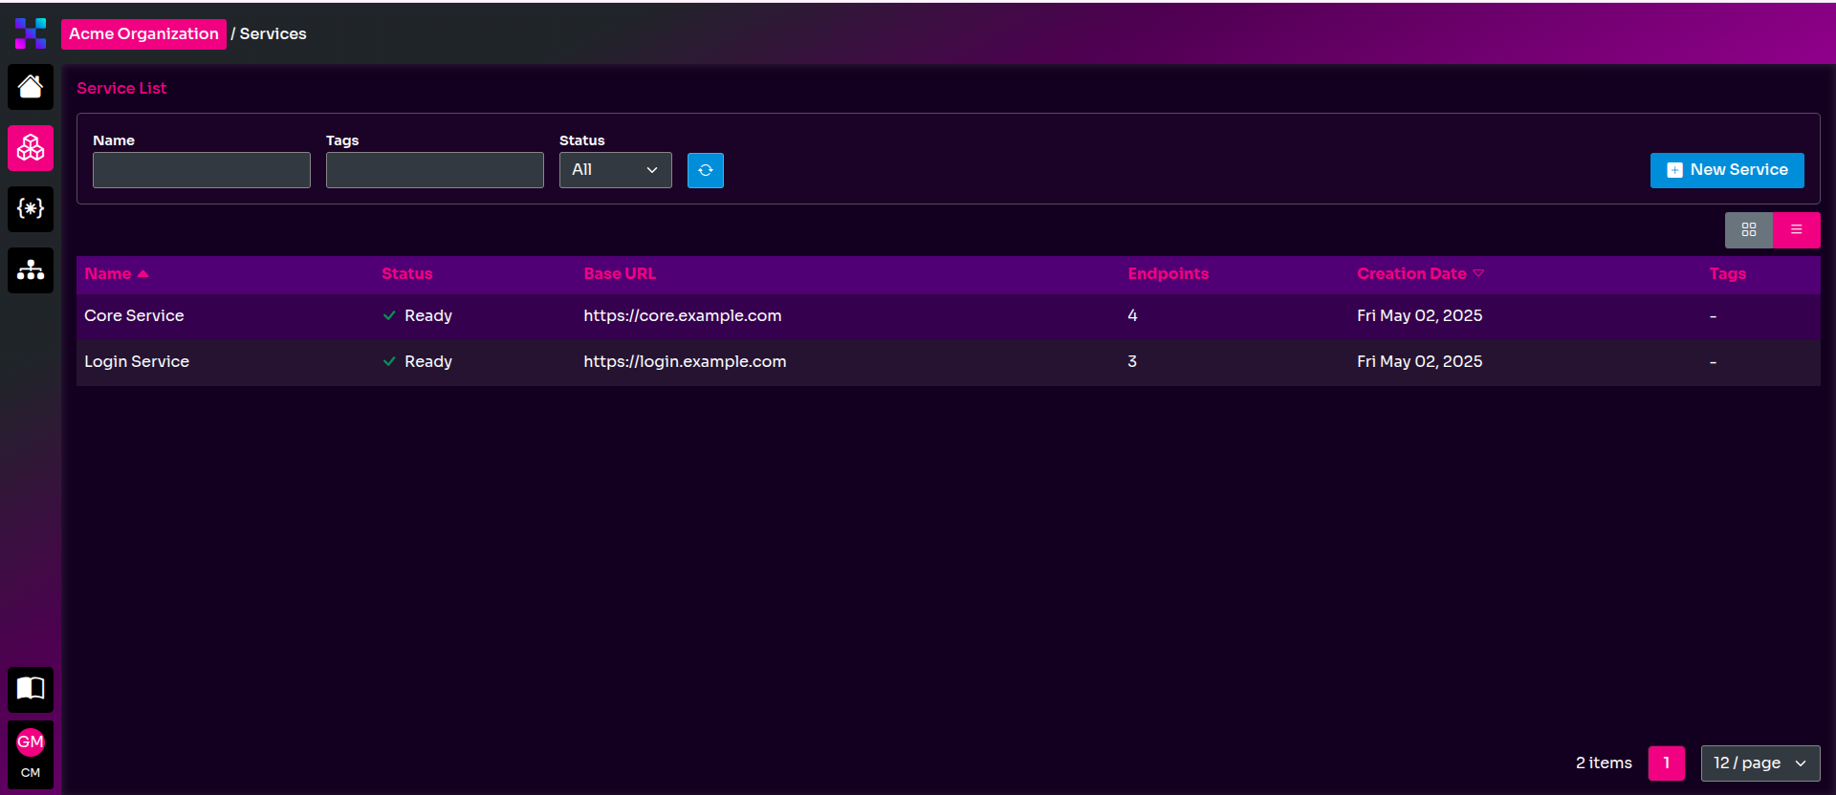Open the 12 / page size dropdown

tap(1759, 763)
